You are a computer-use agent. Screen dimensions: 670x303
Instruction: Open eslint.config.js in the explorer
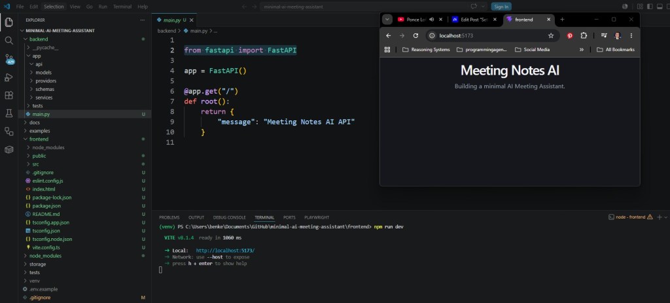[x=47, y=181]
